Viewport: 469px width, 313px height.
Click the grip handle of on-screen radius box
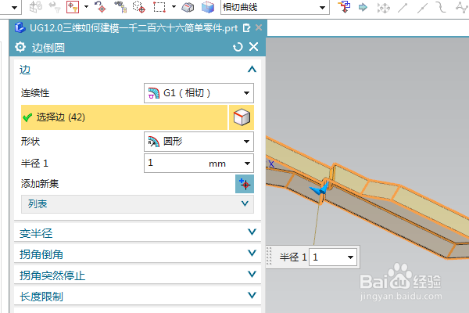click(269, 257)
